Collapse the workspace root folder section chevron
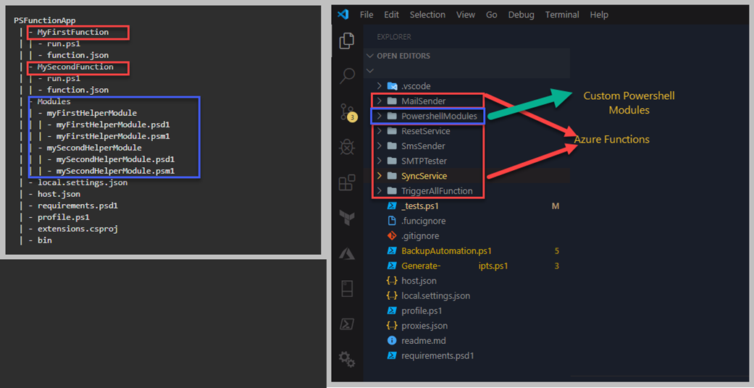 point(370,71)
